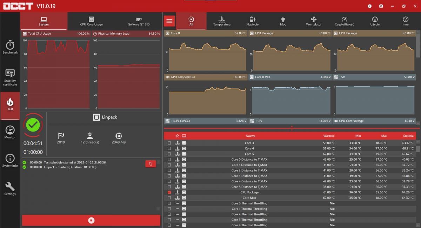Viewport: 421px width, 228px height.
Task: Open the Monitor gauge section
Action: [10, 132]
